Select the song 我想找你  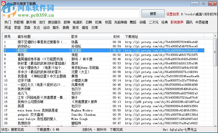click(x=104, y=123)
